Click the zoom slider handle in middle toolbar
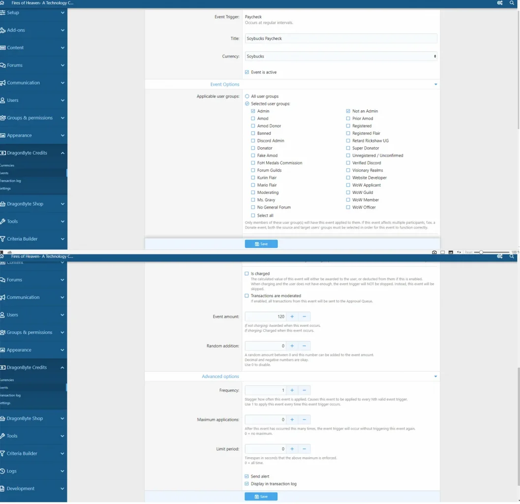Image resolution: width=520 pixels, height=504 pixels. pyautogui.click(x=481, y=252)
